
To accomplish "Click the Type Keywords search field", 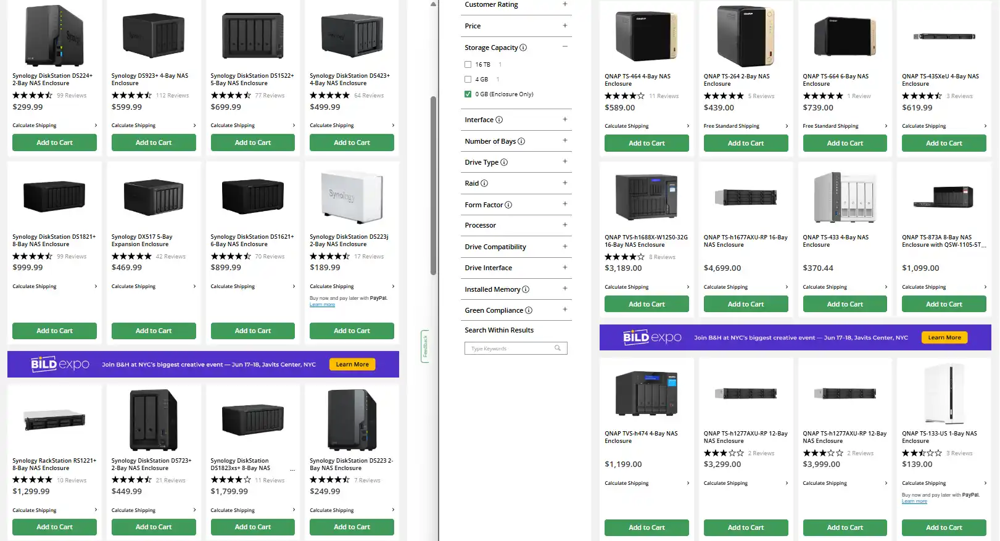I will tap(509, 349).
